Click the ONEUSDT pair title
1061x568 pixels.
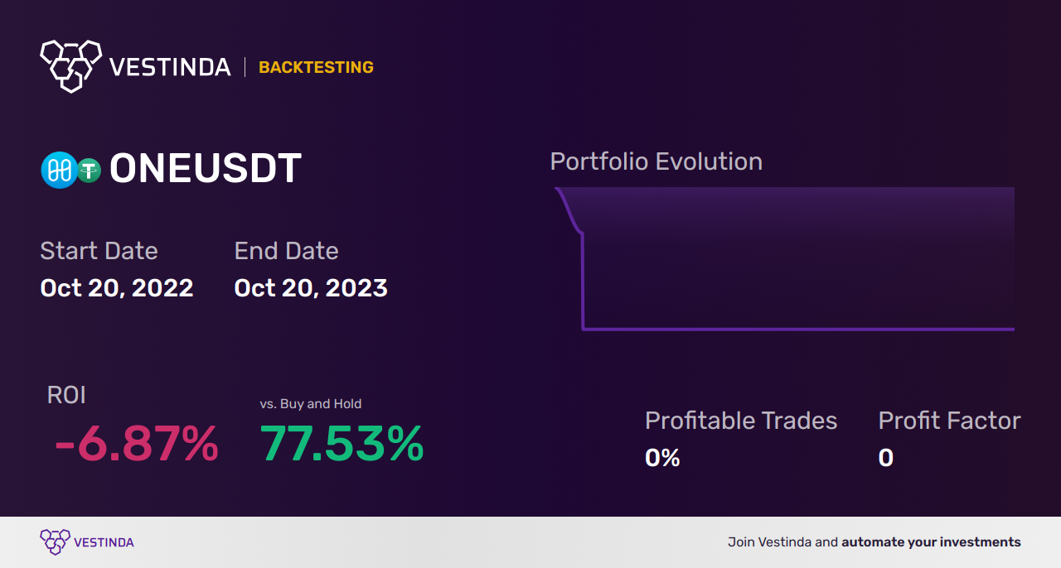(x=206, y=170)
